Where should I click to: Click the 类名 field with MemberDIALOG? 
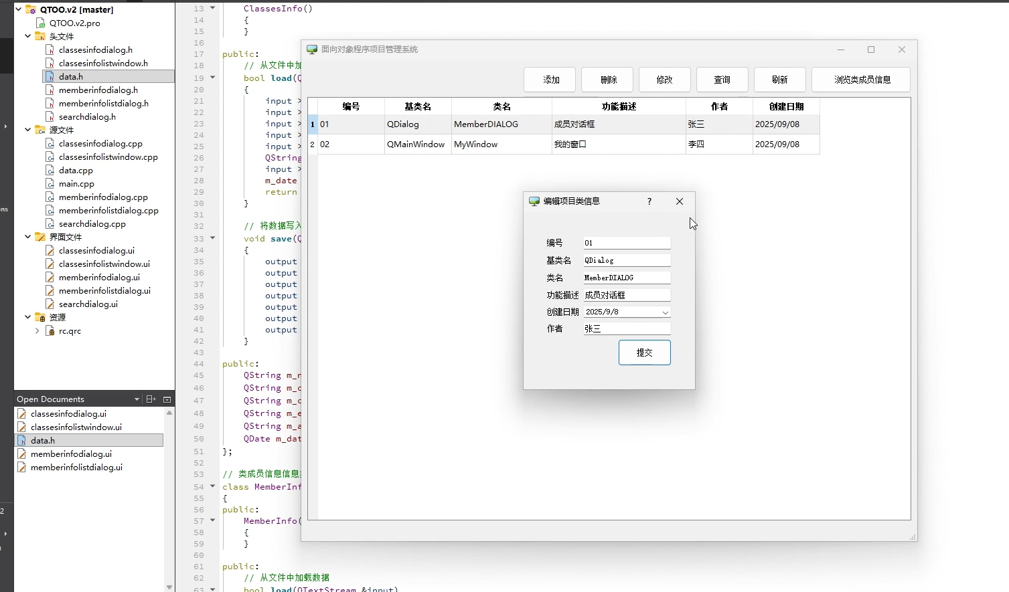click(x=627, y=278)
